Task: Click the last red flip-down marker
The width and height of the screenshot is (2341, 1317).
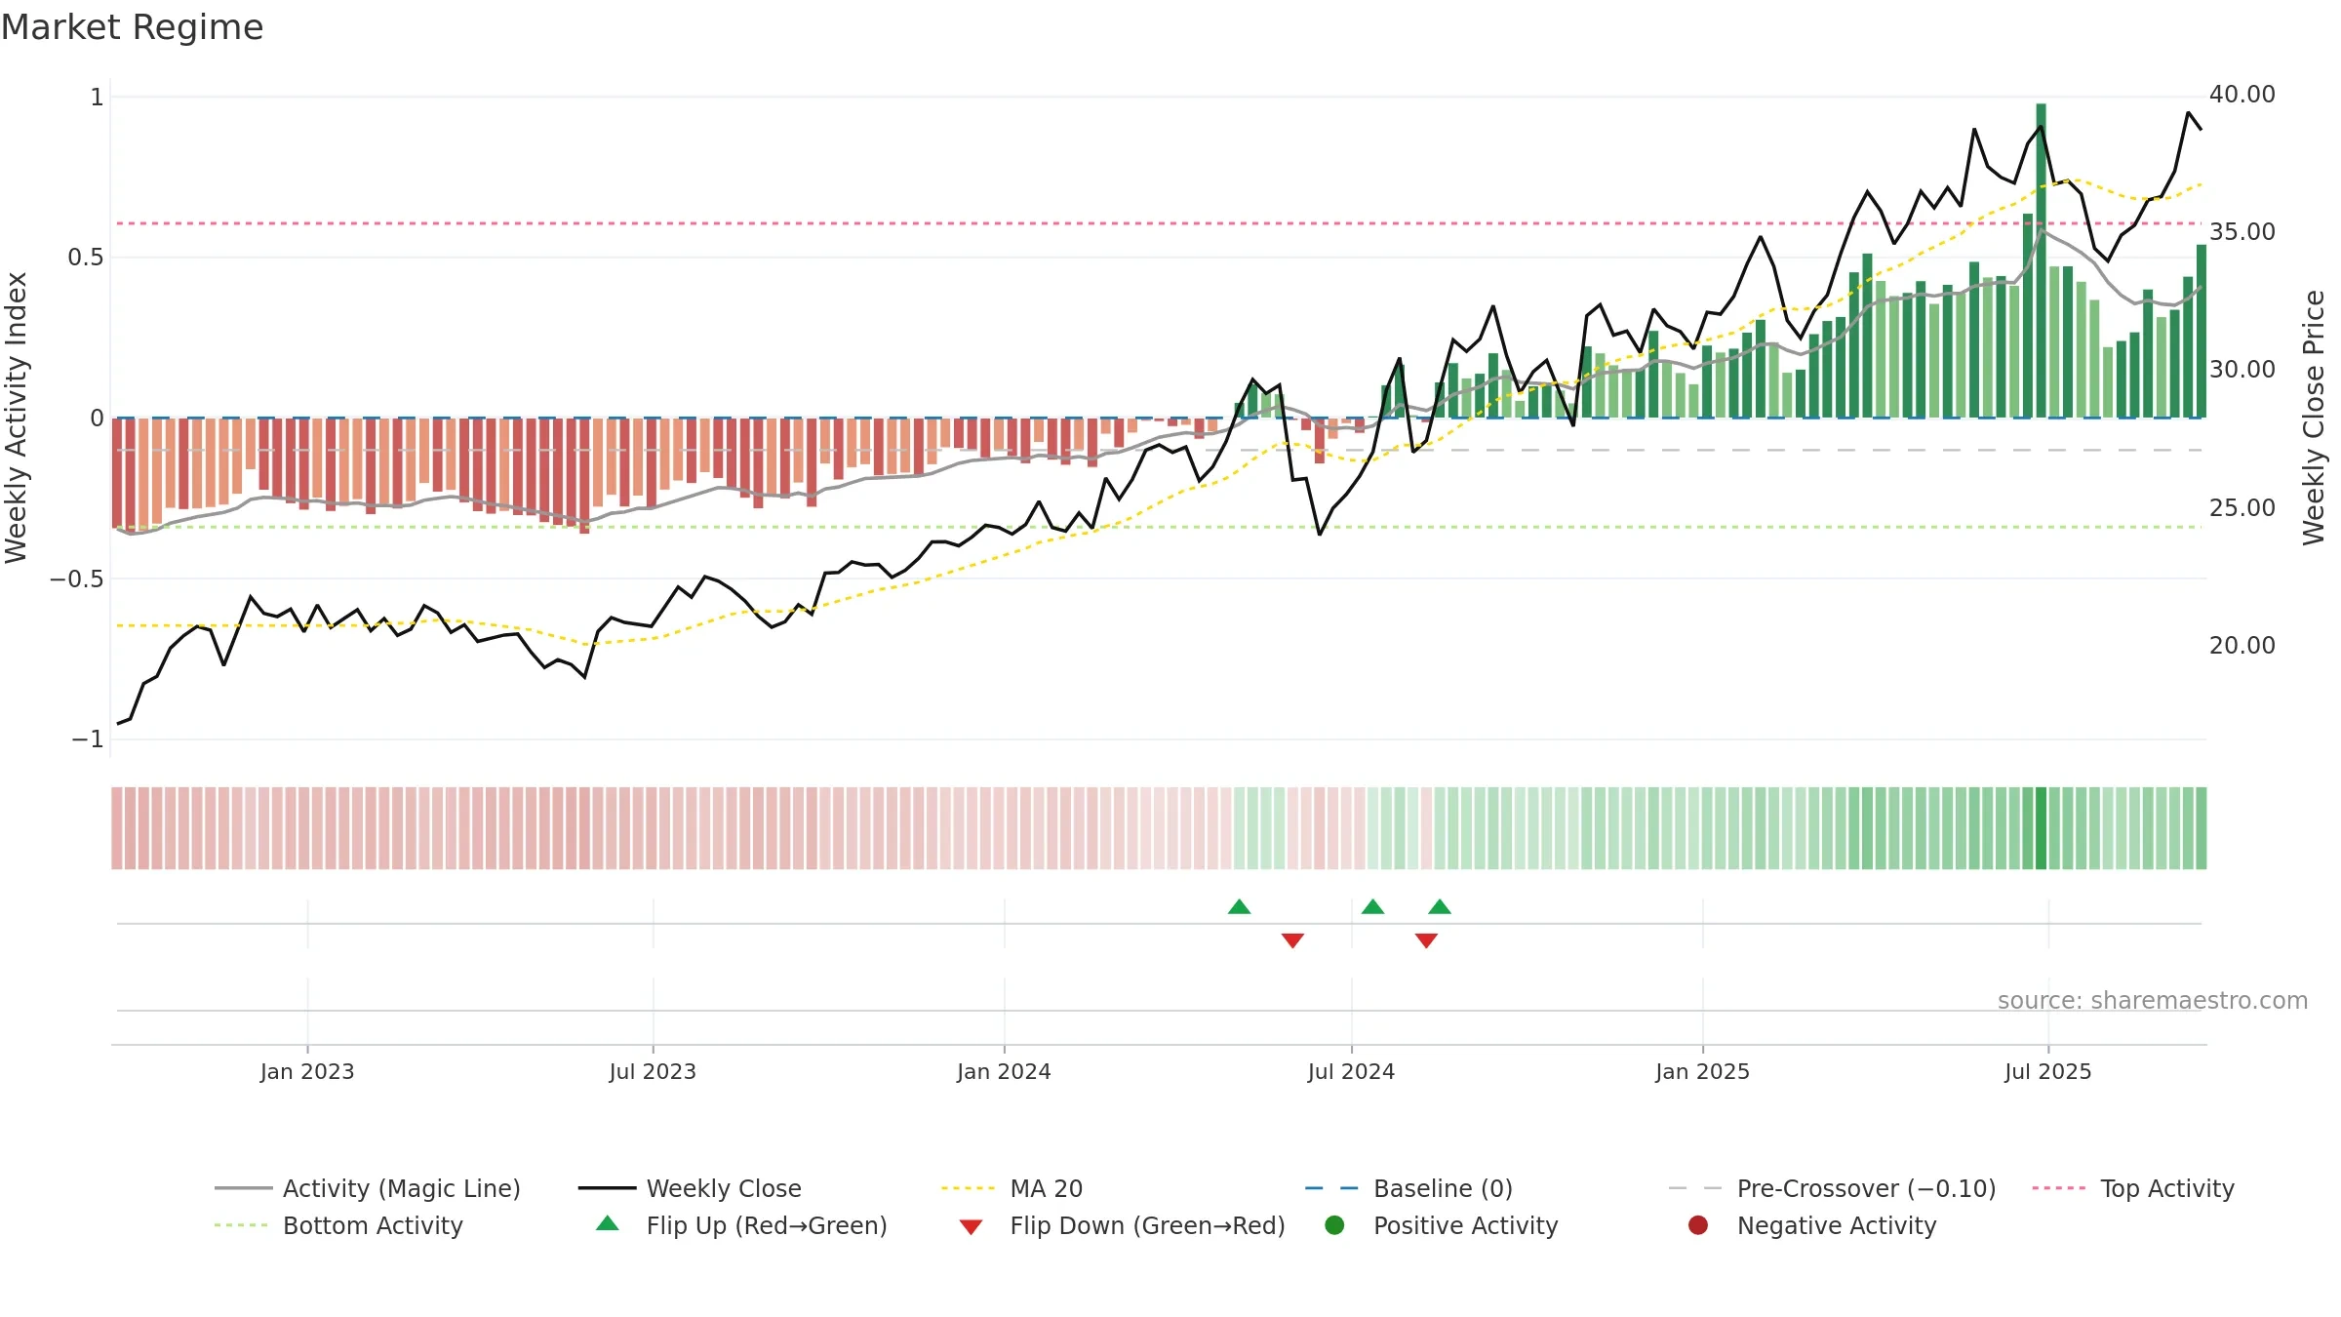Action: [1426, 940]
